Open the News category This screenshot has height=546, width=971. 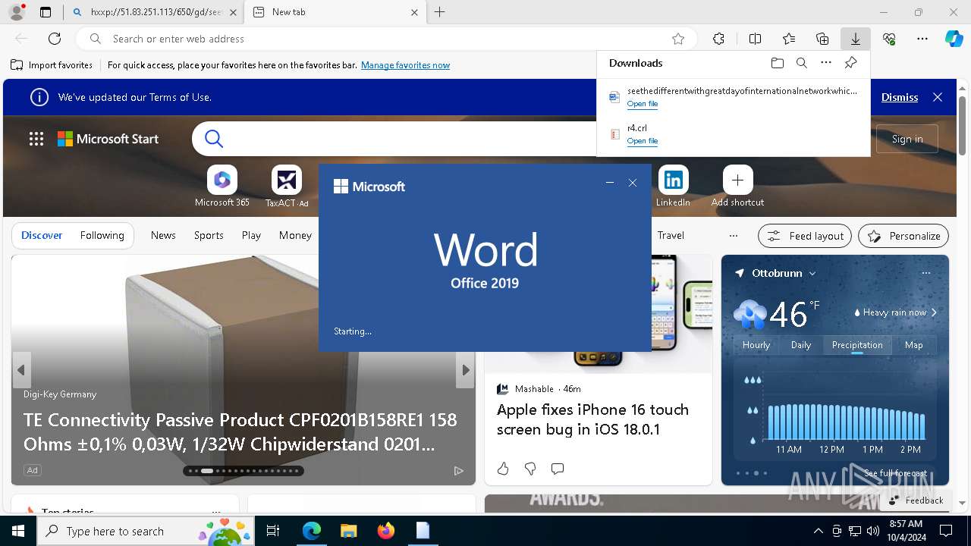163,235
